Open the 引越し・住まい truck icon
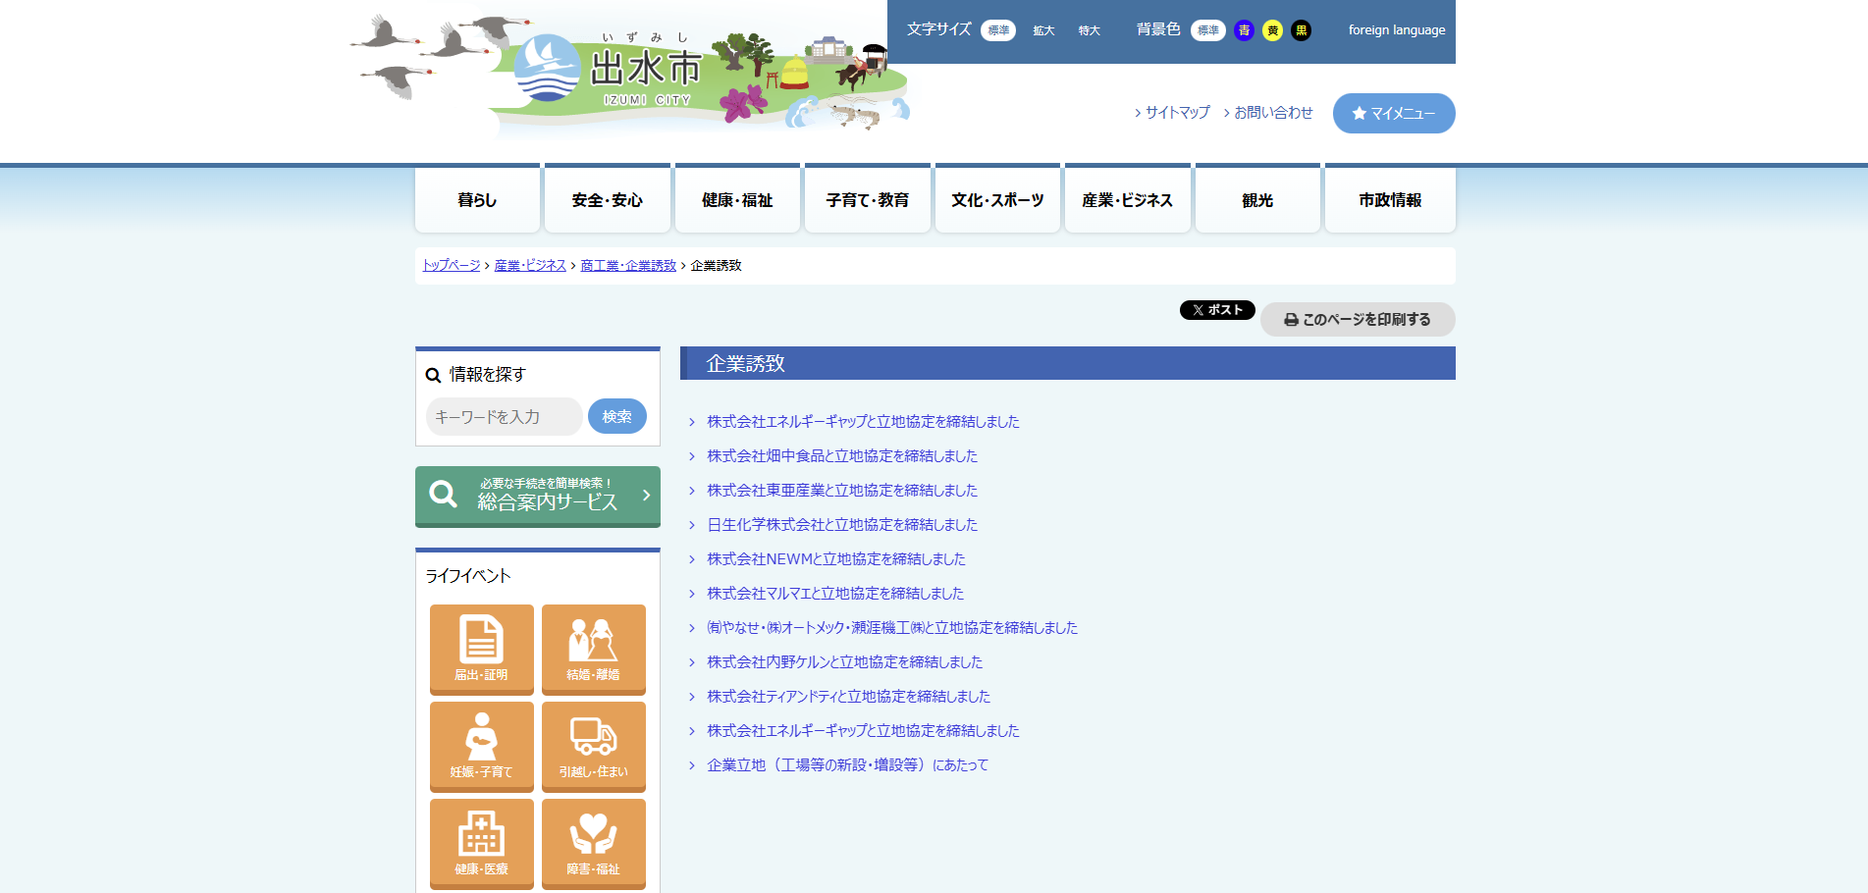 click(593, 746)
